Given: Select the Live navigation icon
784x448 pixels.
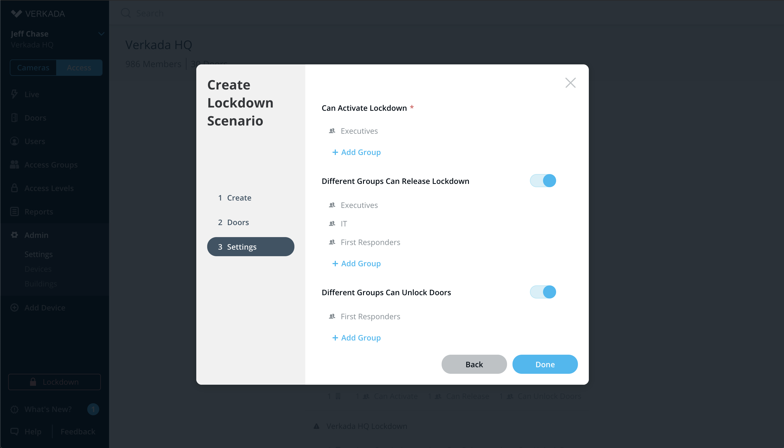Looking at the screenshot, I should tap(14, 94).
